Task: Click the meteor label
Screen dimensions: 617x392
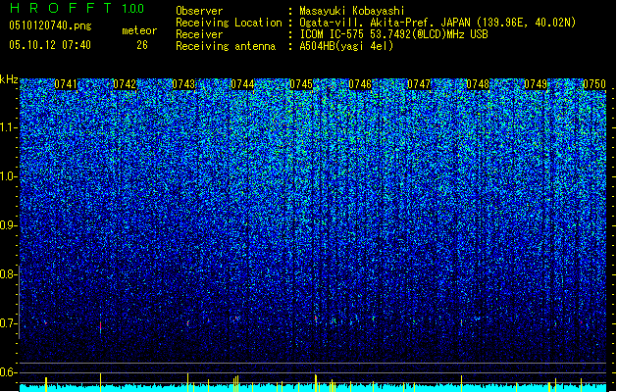Action: 139,30
